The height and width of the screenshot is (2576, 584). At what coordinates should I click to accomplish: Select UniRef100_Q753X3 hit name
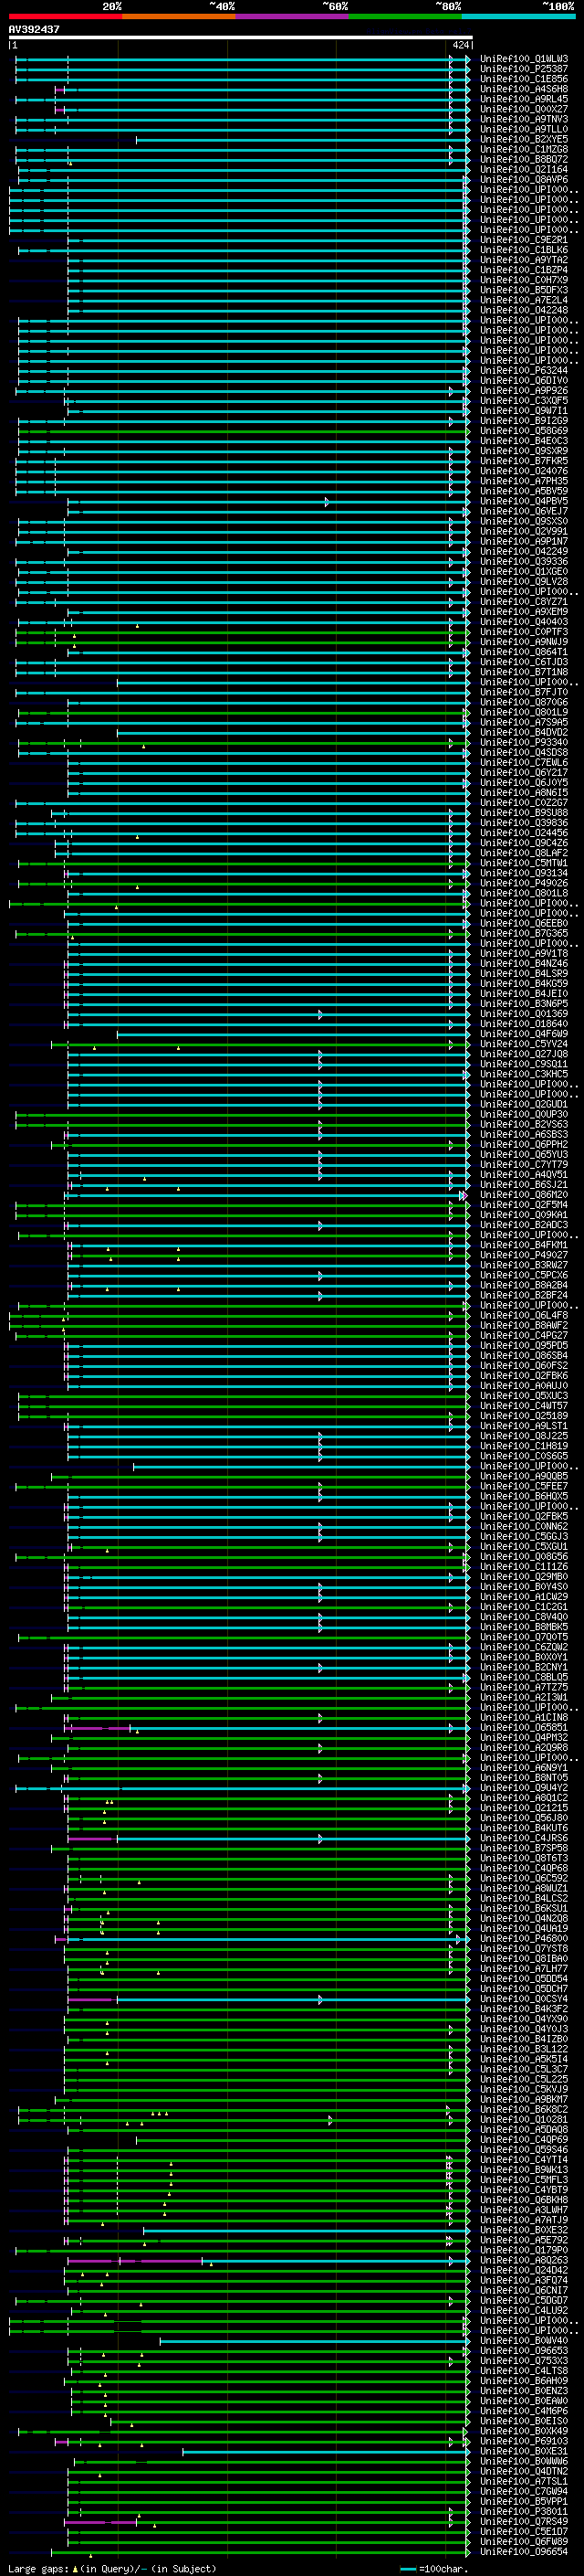(523, 2361)
